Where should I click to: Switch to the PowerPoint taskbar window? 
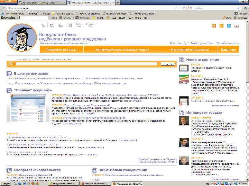pos(95,184)
